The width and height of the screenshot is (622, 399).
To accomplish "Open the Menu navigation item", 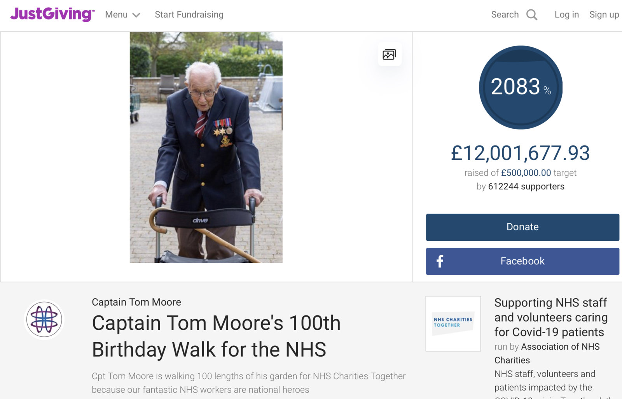I will pos(116,15).
